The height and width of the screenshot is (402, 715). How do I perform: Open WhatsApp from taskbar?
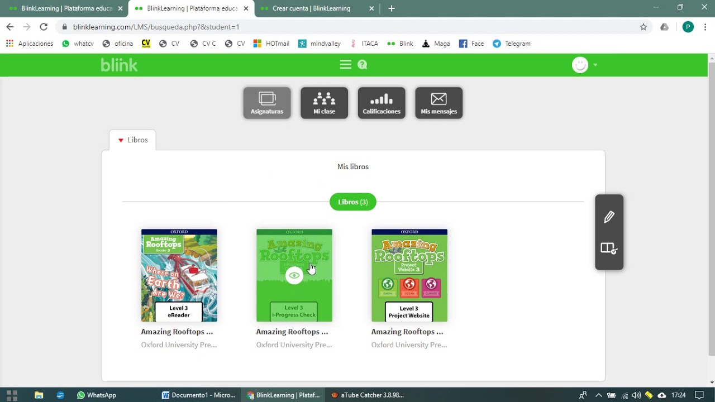click(96, 395)
